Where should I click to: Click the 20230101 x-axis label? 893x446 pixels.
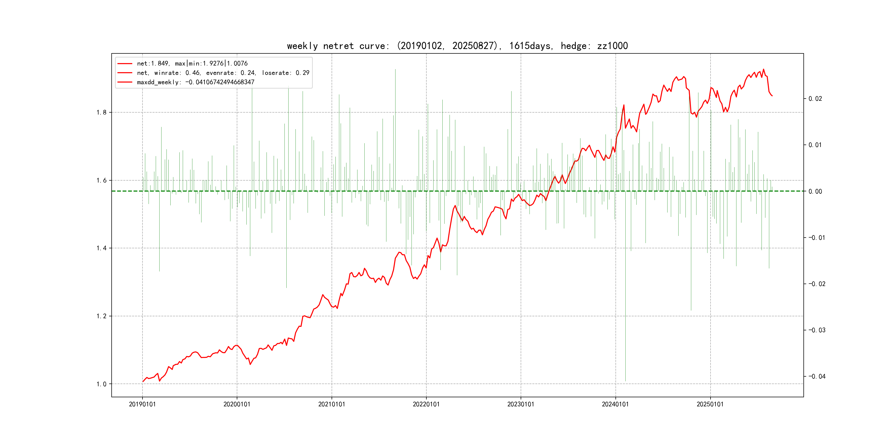click(521, 404)
